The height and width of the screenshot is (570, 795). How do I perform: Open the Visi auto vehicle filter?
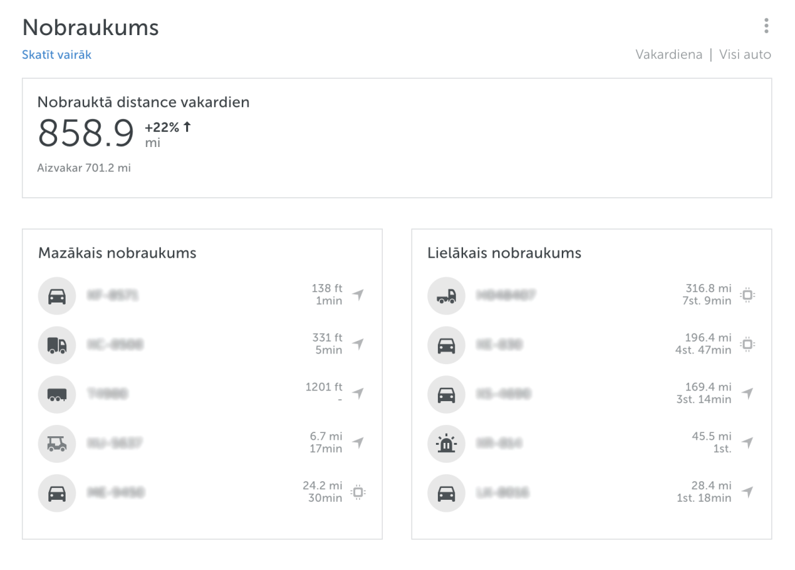click(x=745, y=55)
